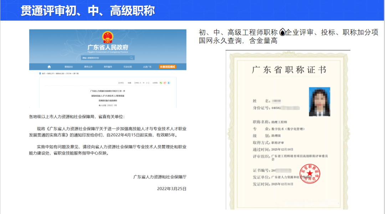Click the salutation line 各地级以上市人力资源和社会保障局
385x214 pixels.
pyautogui.click(x=77, y=117)
